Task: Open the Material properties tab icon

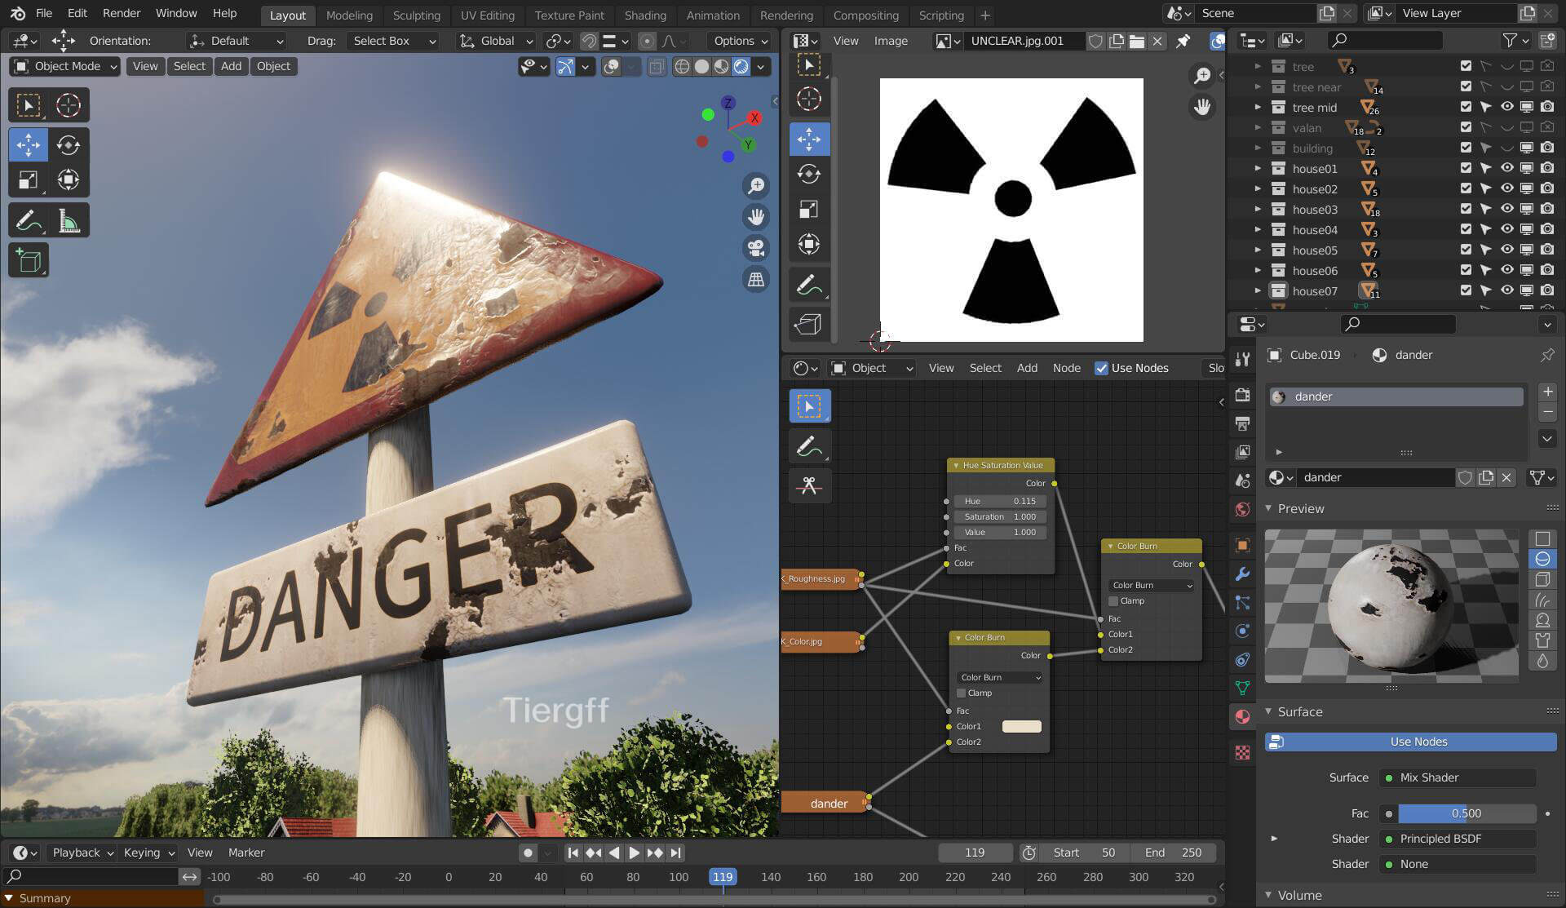Action: (x=1242, y=717)
